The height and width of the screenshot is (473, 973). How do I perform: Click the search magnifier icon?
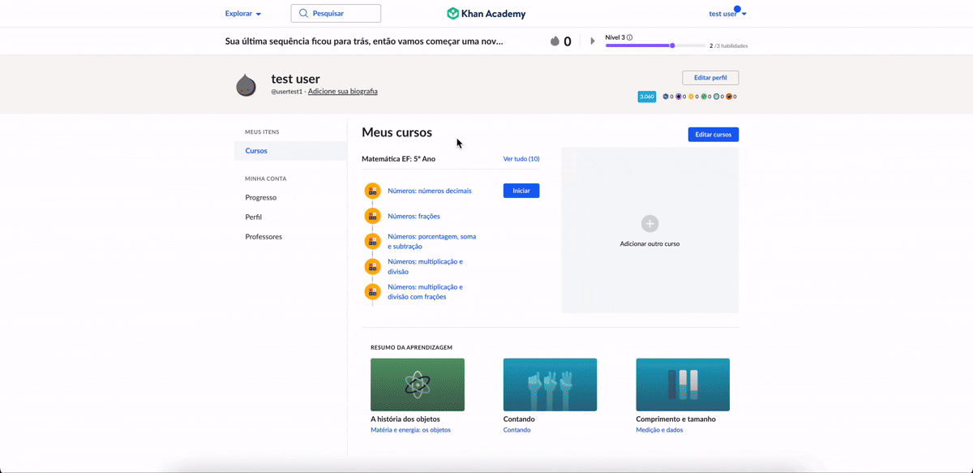tap(303, 13)
